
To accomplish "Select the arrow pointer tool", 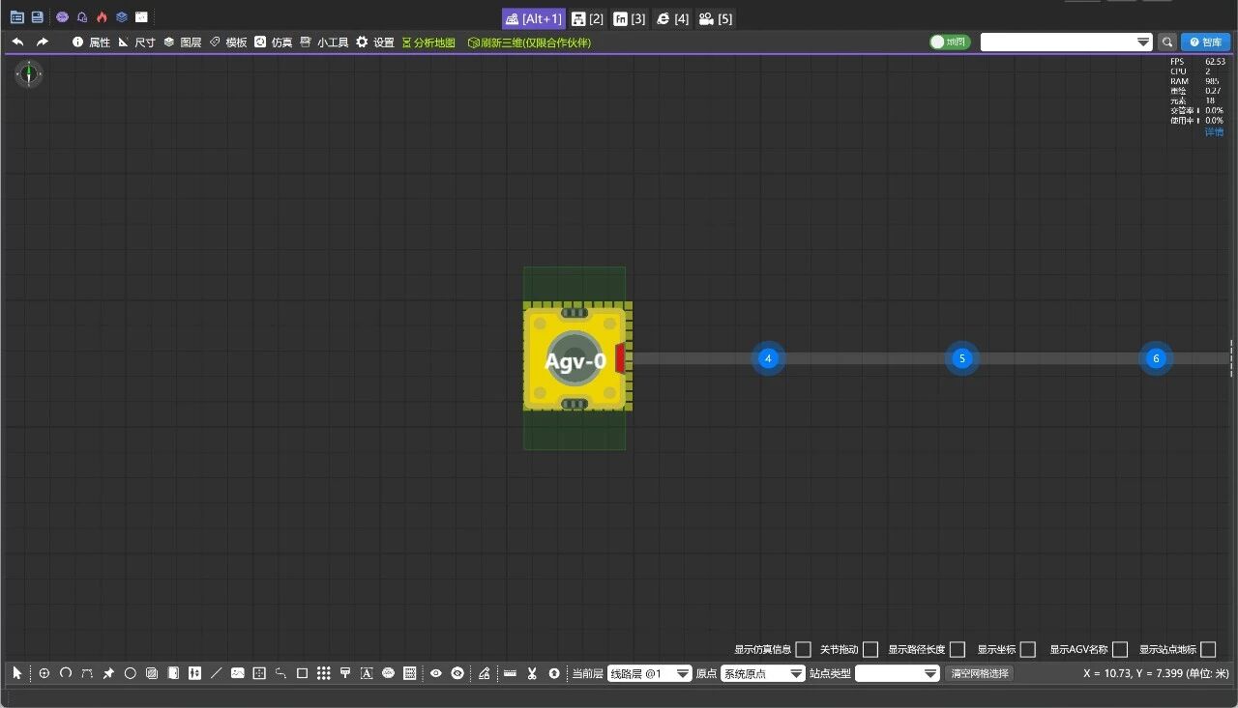I will (x=16, y=673).
